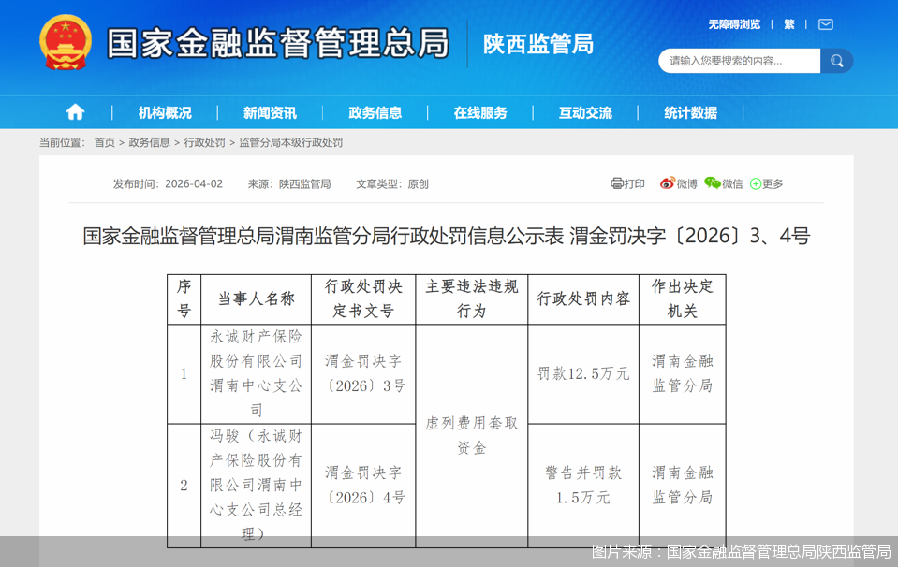The width and height of the screenshot is (898, 567).
Task: Click the 行政处罚 breadcrumb link
Action: coord(202,142)
